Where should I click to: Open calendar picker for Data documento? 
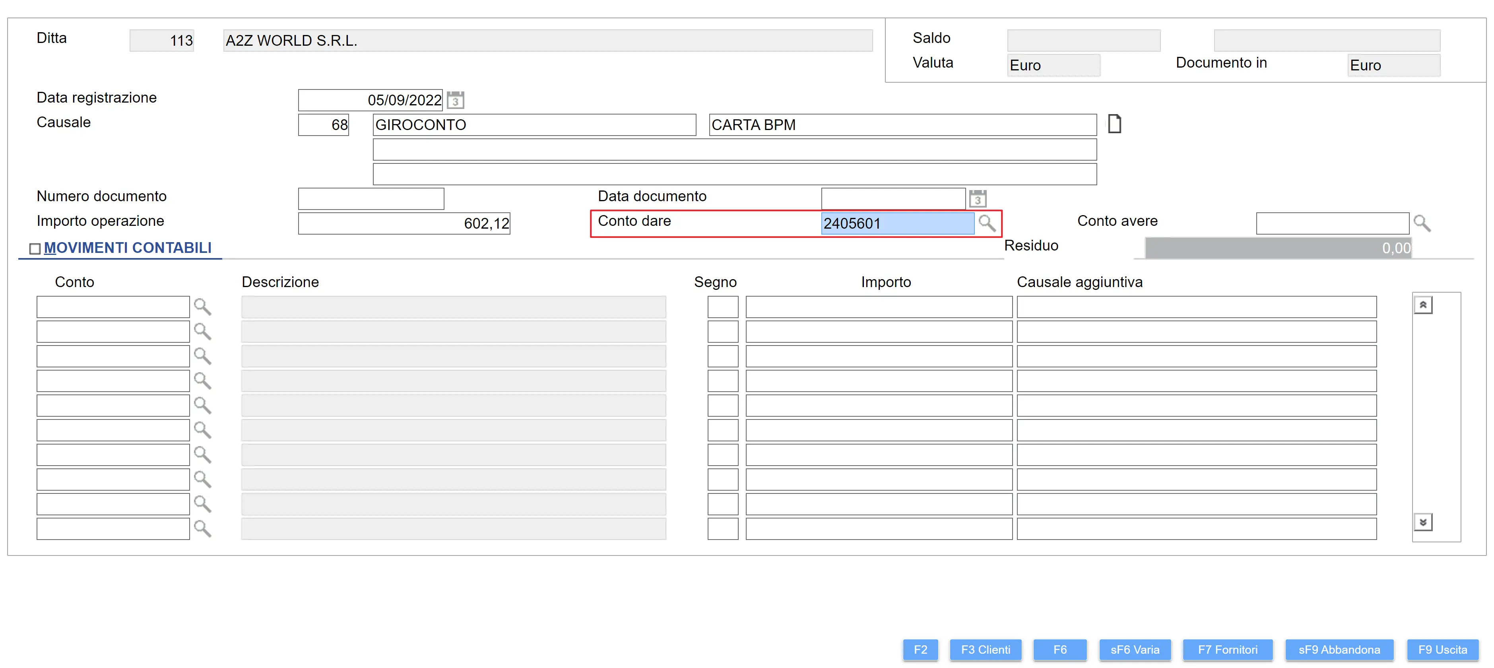click(x=978, y=199)
